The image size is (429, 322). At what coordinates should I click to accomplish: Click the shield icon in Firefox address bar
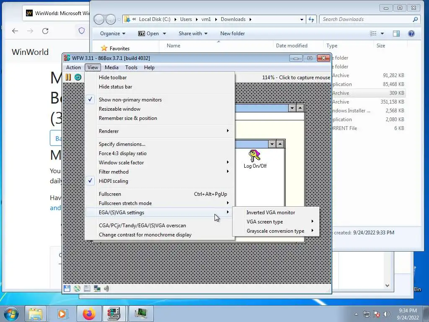point(82,31)
